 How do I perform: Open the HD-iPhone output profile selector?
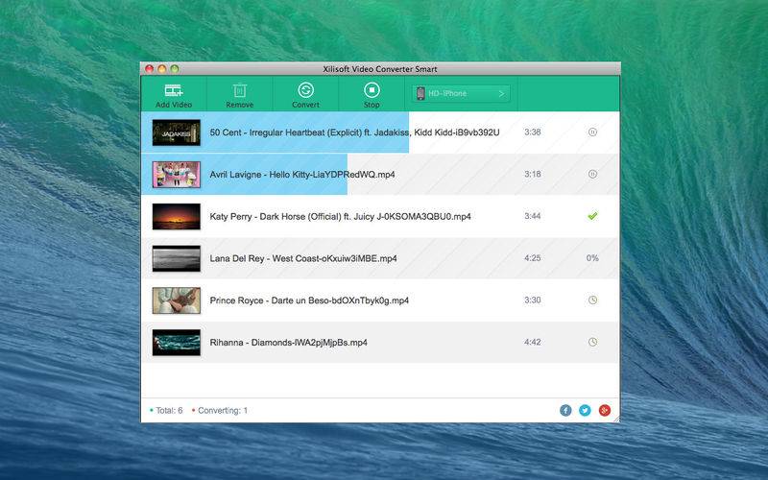tap(461, 93)
